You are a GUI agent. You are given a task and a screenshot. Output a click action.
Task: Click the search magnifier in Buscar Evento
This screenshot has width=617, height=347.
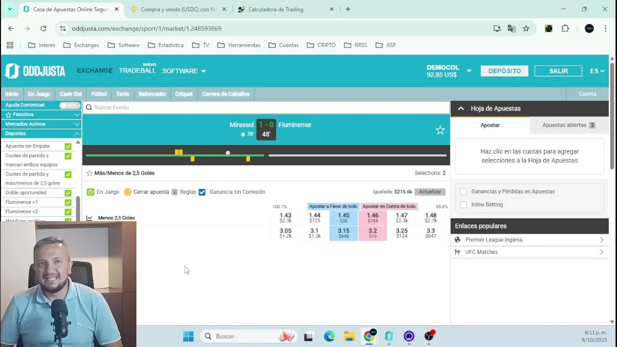point(89,107)
